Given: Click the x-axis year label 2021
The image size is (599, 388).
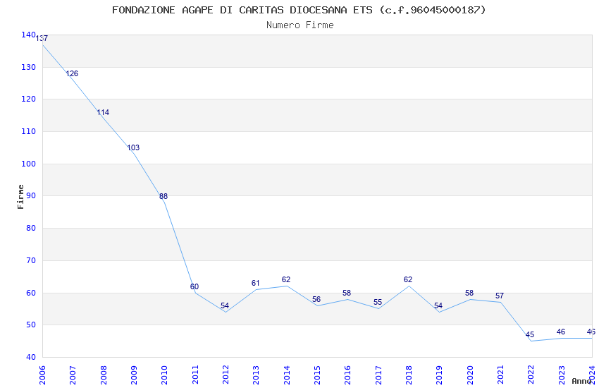Looking at the screenshot, I should pyautogui.click(x=500, y=375).
